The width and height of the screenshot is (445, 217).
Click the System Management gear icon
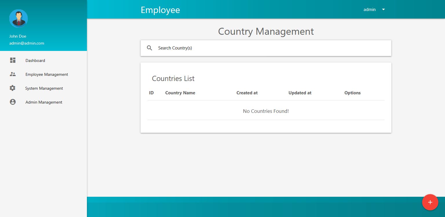tap(12, 88)
